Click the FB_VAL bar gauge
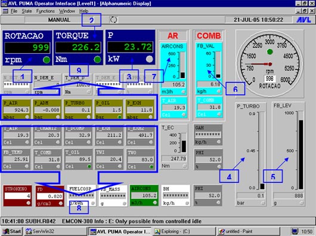Screen dimensions: 316x236 coord(218,64)
